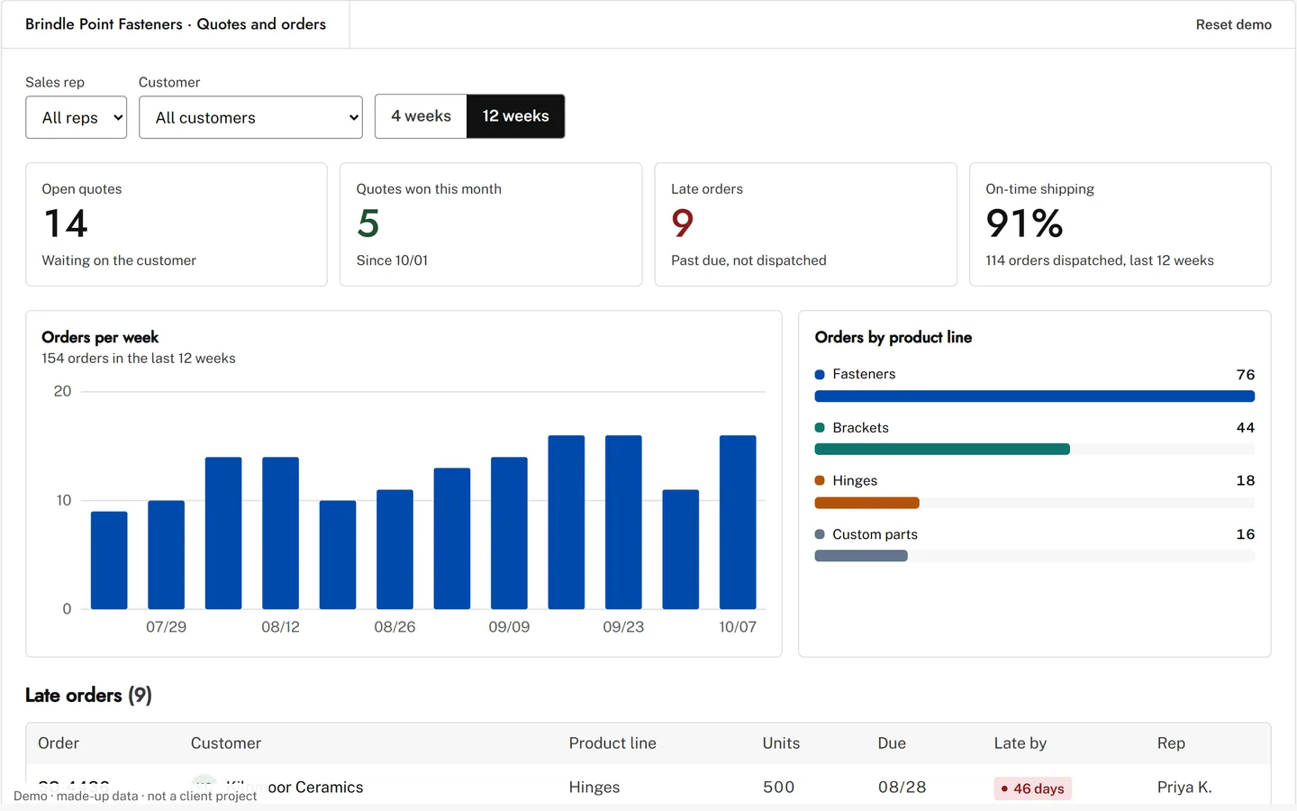Click the Brindle Point Fasteners title tab
Screen dimensions: 1297x811
click(x=176, y=24)
